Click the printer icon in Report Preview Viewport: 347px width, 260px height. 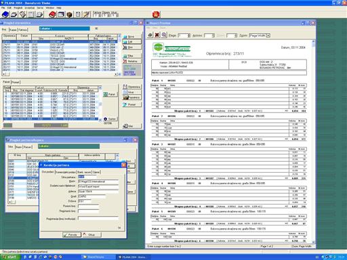tap(150, 35)
